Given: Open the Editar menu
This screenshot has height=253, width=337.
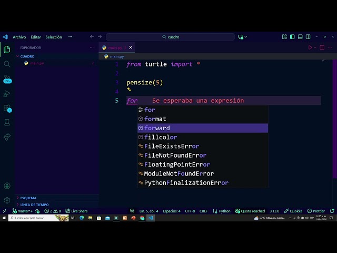Looking at the screenshot, I should (36, 37).
